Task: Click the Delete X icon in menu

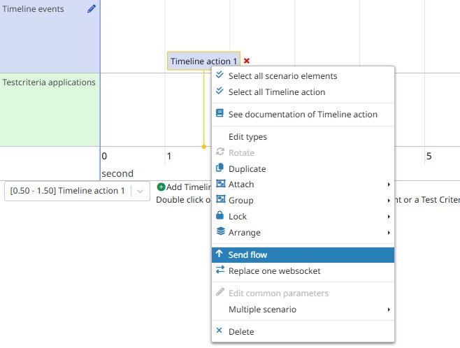Action: 220,331
